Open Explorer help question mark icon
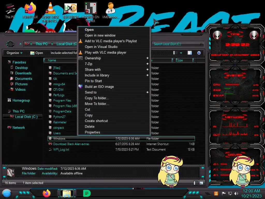Viewport: 265px width, 199px height. click(x=199, y=53)
